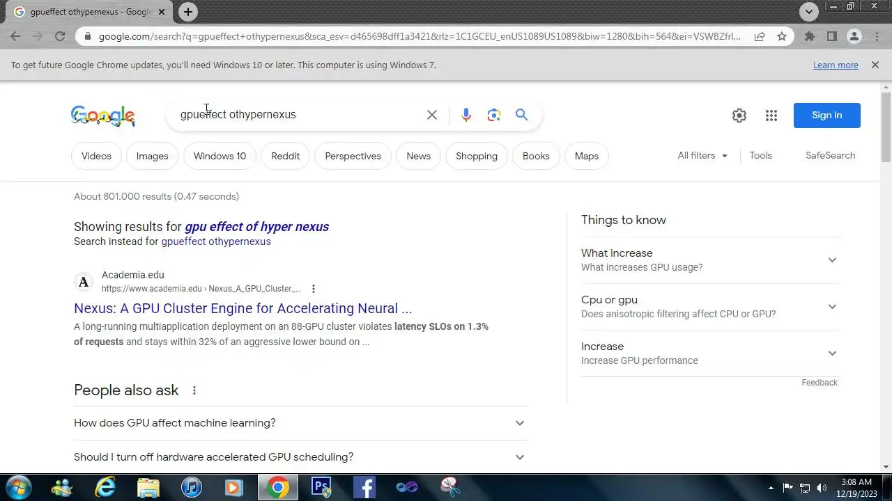This screenshot has width=892, height=501.
Task: Open a new Chrome tab
Action: pos(187,12)
